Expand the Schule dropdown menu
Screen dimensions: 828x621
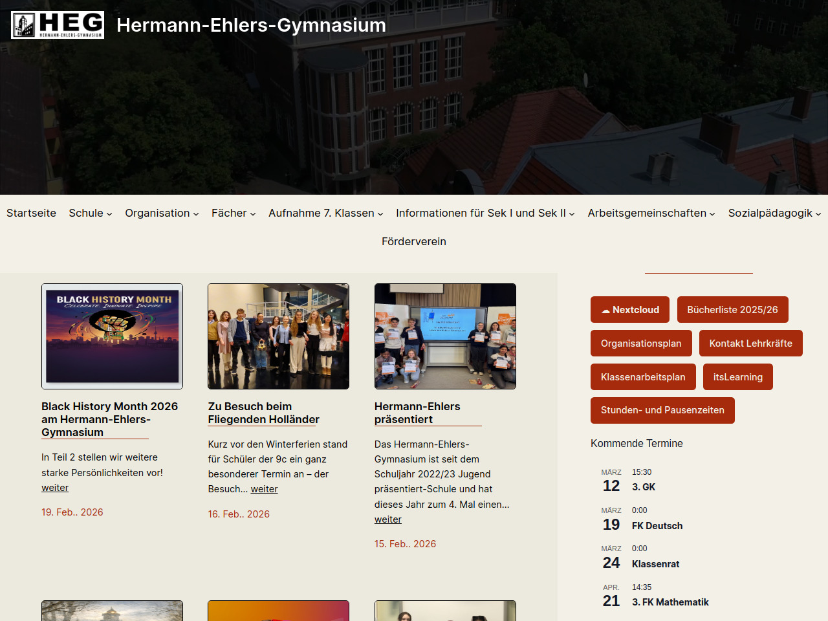click(x=90, y=213)
